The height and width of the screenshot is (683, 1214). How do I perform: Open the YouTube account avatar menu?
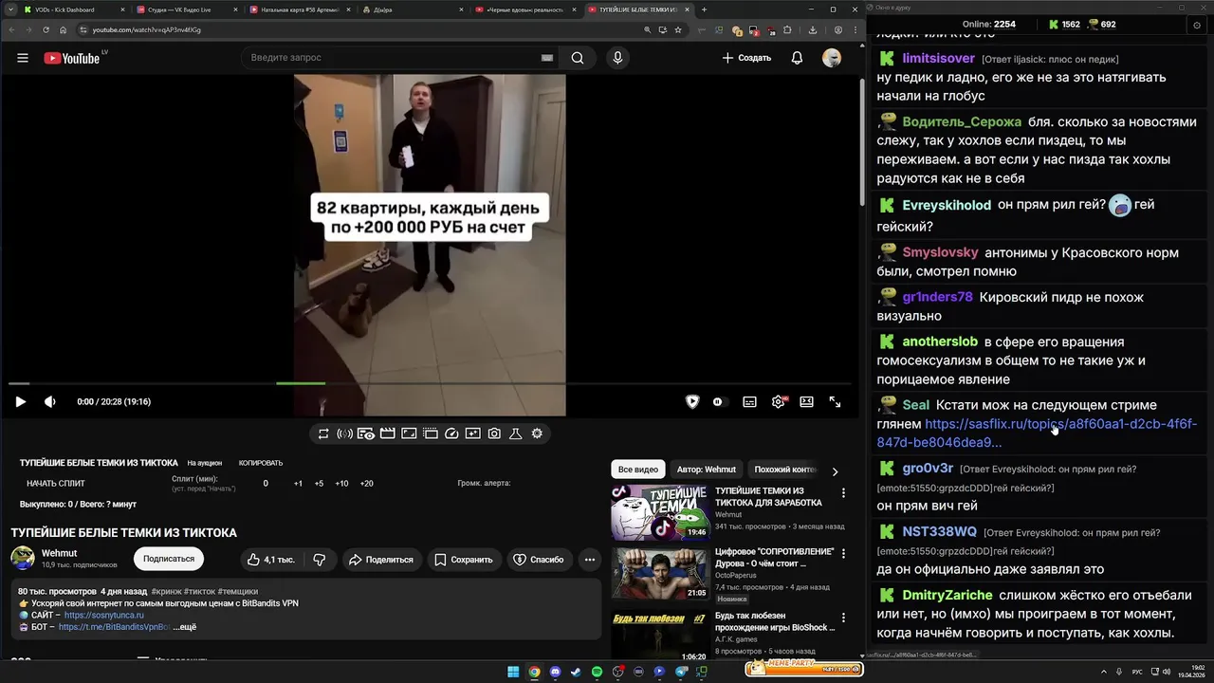(x=832, y=58)
